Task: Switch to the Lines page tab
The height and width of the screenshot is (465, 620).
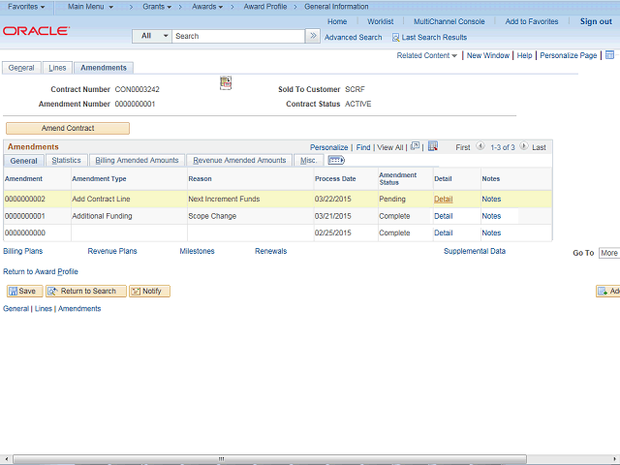Action: [57, 68]
